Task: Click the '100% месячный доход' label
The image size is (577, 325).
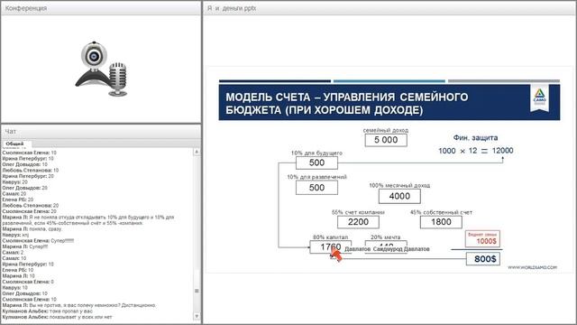Action: coord(399,185)
